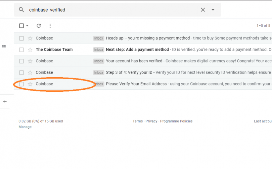Open the Privacy link

pos(151,121)
